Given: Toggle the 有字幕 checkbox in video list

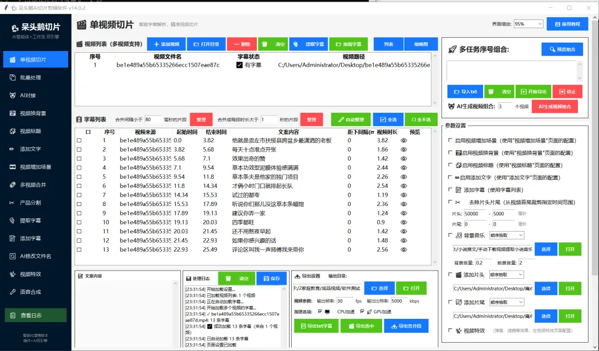Looking at the screenshot, I should pyautogui.click(x=239, y=66).
